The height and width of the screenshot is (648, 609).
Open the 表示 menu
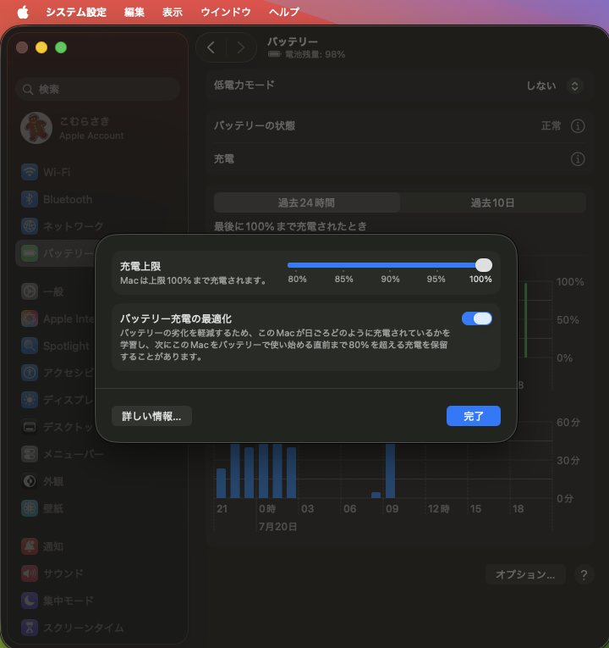coord(172,12)
